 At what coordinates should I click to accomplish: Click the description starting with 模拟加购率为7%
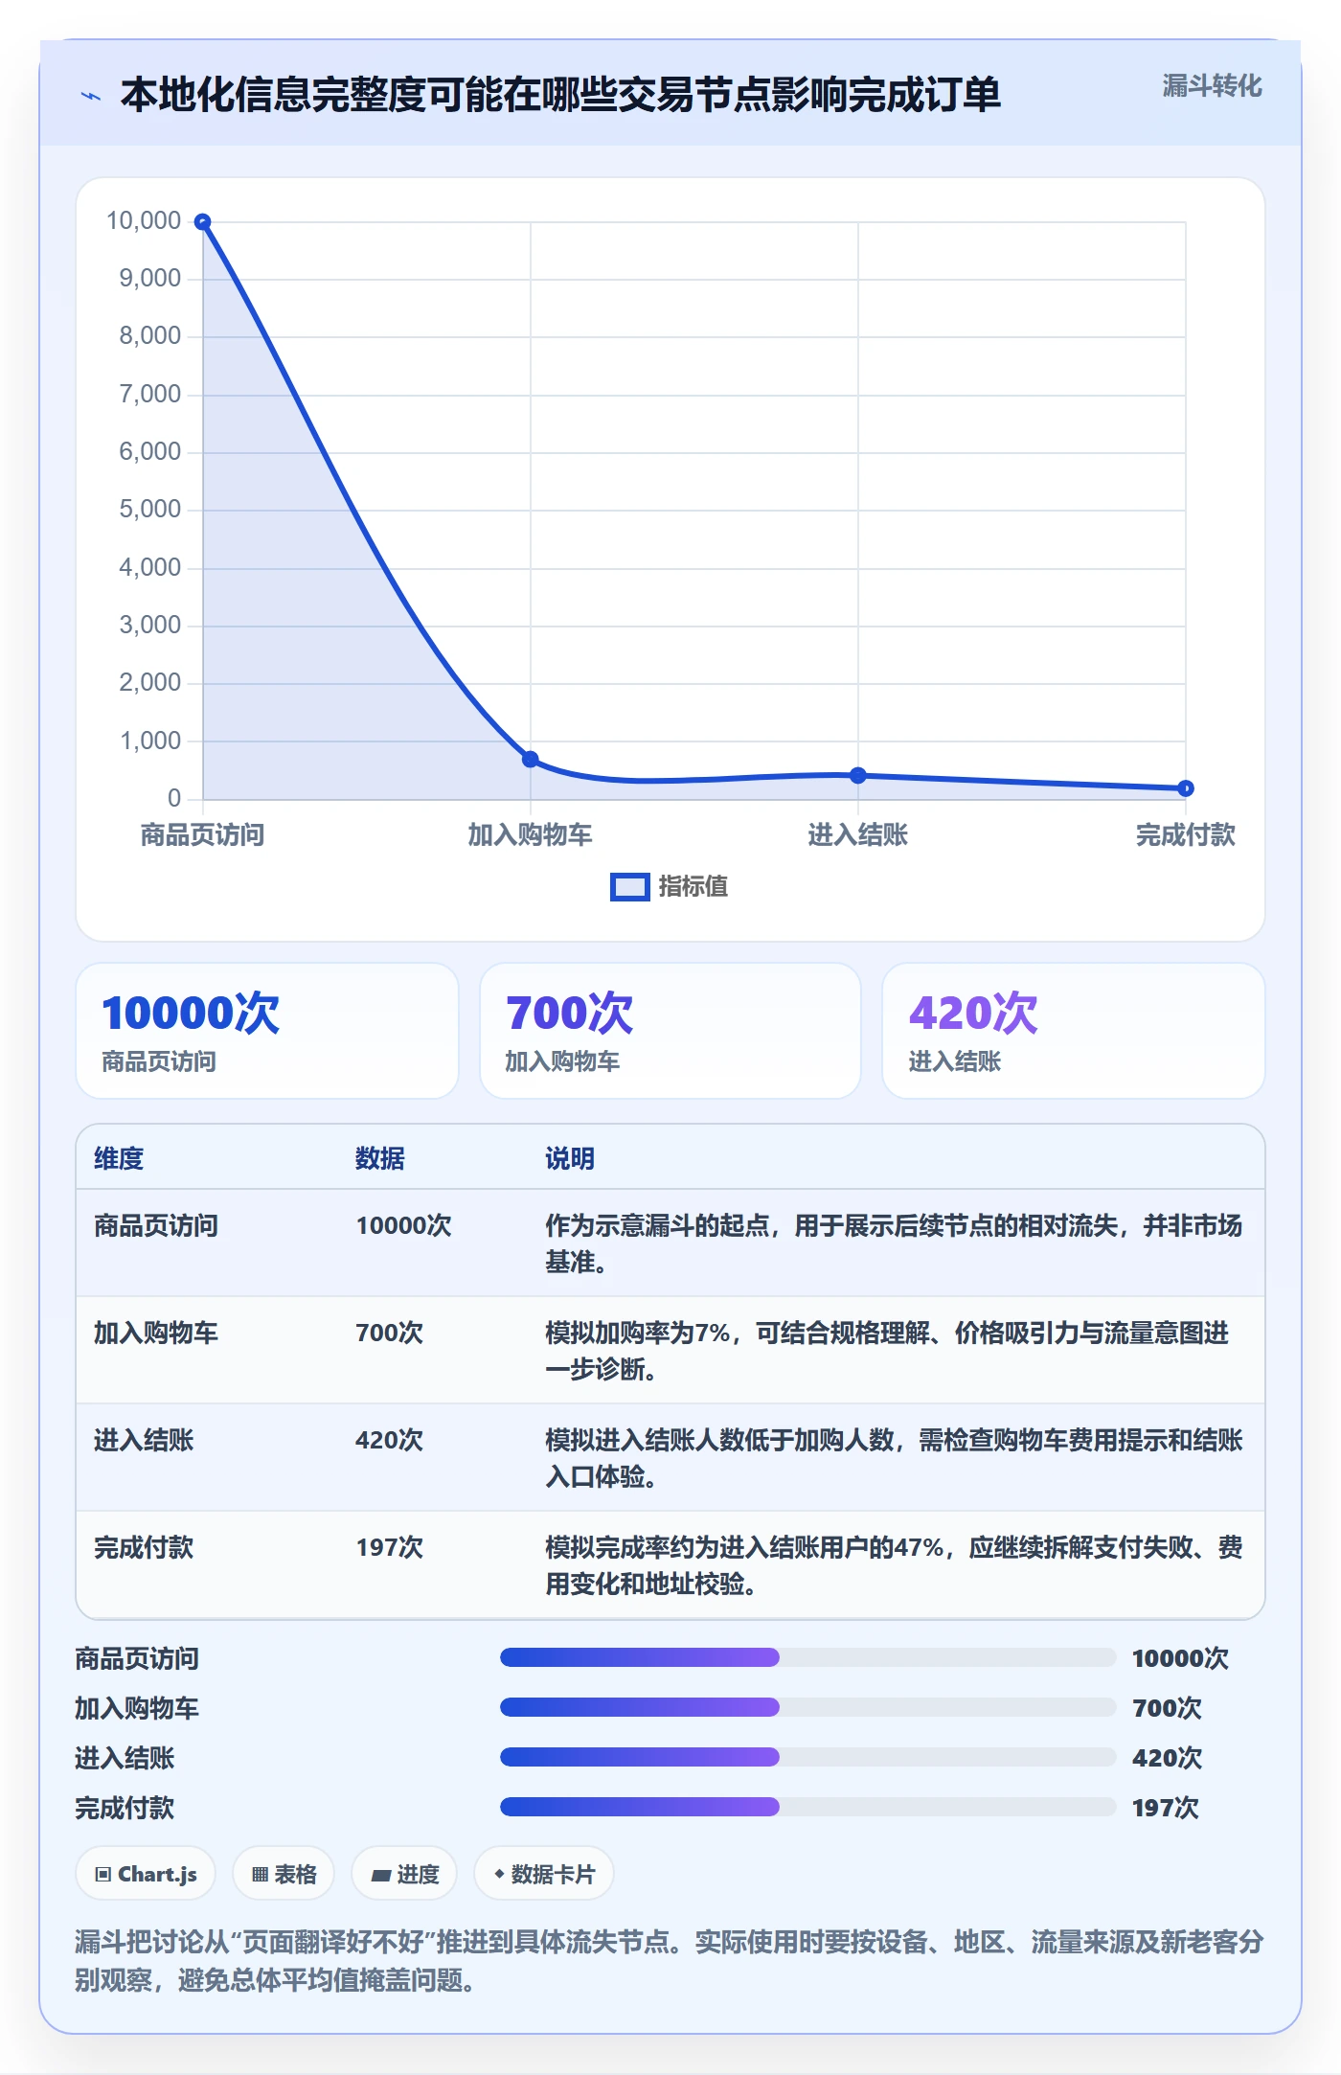888,1351
